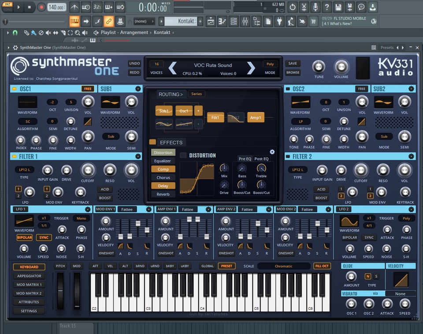This screenshot has height=334, width=423.
Task: Open the Presets dropdown in plugin titlebar
Action: (x=387, y=48)
